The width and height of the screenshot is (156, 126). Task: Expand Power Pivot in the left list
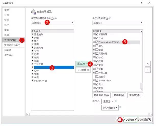coord(32,80)
